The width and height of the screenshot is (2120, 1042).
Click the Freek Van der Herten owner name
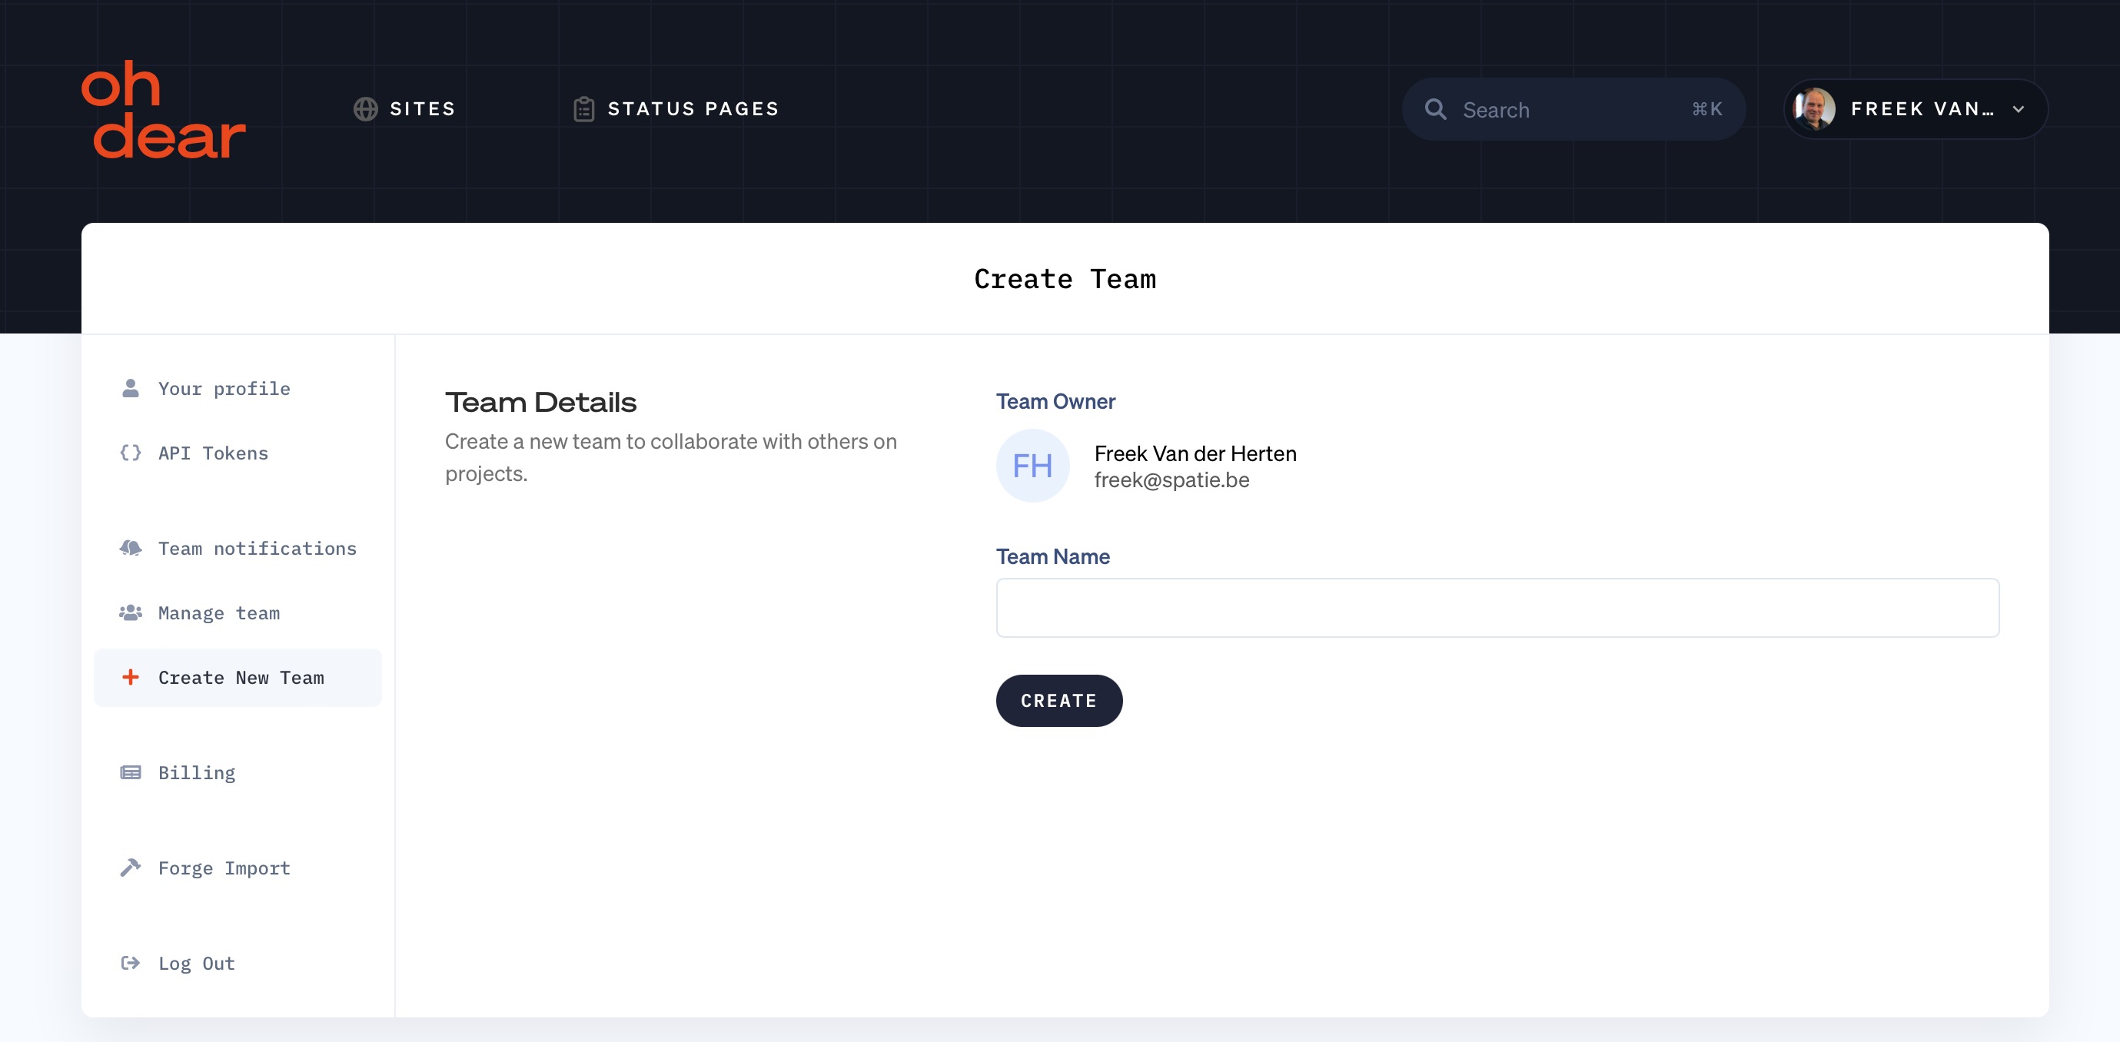click(1195, 453)
